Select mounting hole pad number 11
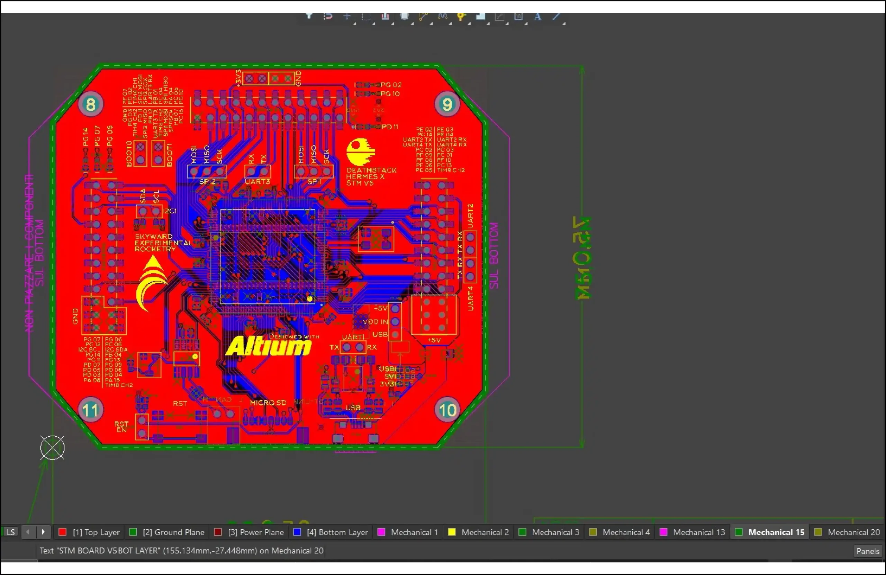 [x=90, y=410]
